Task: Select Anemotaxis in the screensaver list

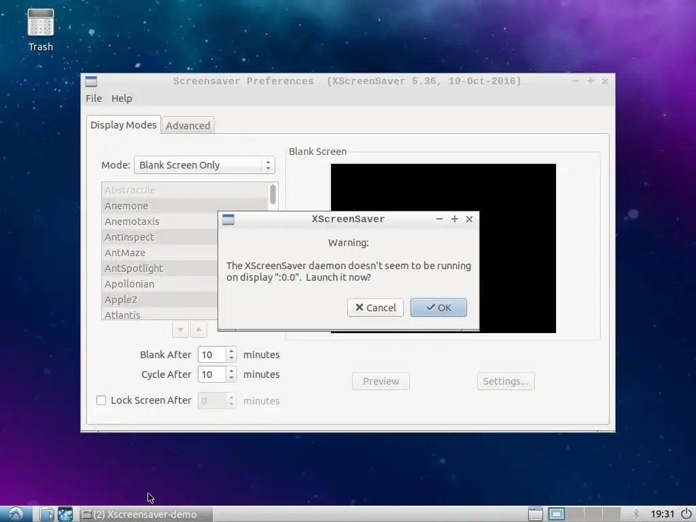Action: [x=160, y=222]
